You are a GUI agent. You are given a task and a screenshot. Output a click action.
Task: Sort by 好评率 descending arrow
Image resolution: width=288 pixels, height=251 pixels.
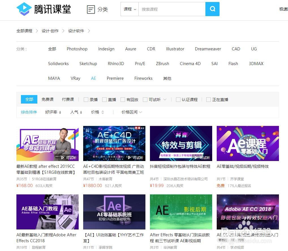60,112
